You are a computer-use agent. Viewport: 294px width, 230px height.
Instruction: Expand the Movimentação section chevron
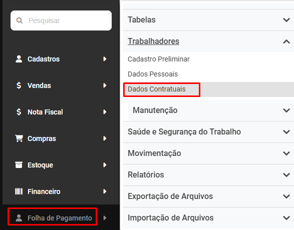[286, 153]
